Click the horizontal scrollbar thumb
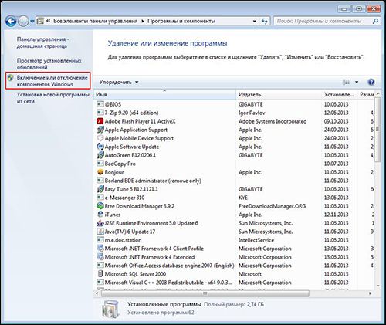 pyautogui.click(x=205, y=293)
